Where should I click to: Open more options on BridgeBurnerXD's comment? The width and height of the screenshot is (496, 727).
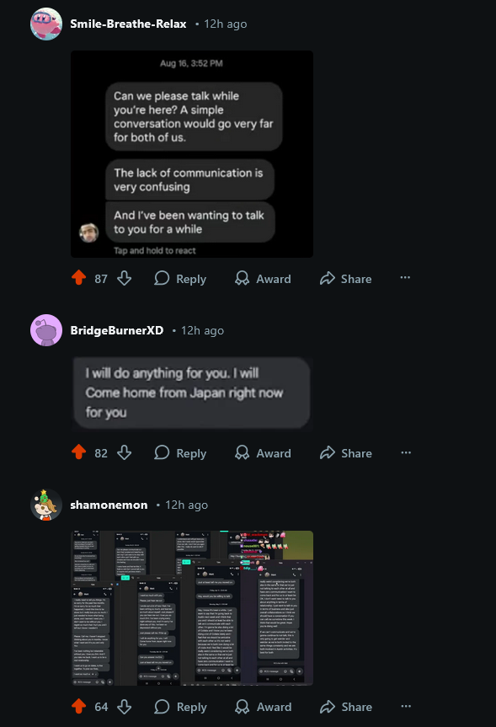pyautogui.click(x=406, y=452)
